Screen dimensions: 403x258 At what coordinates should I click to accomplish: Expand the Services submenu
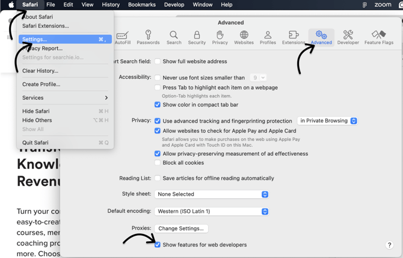pyautogui.click(x=65, y=97)
